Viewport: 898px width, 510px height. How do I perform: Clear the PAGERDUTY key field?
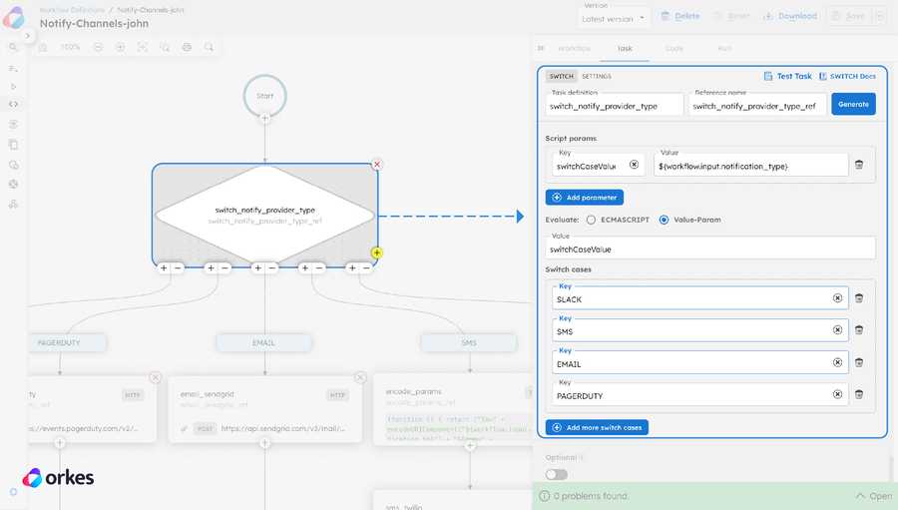837,394
